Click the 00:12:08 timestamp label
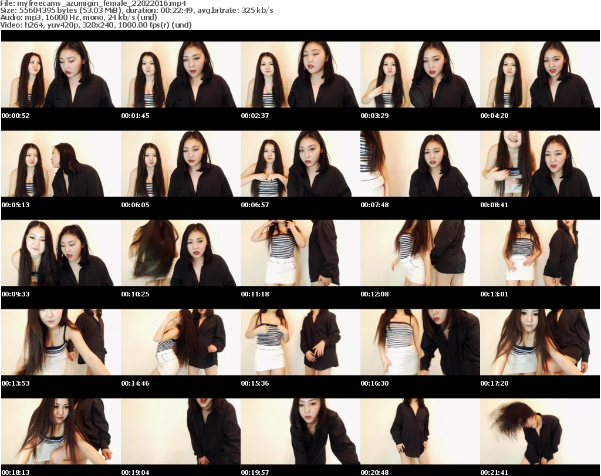This screenshot has width=601, height=476. pos(374,294)
